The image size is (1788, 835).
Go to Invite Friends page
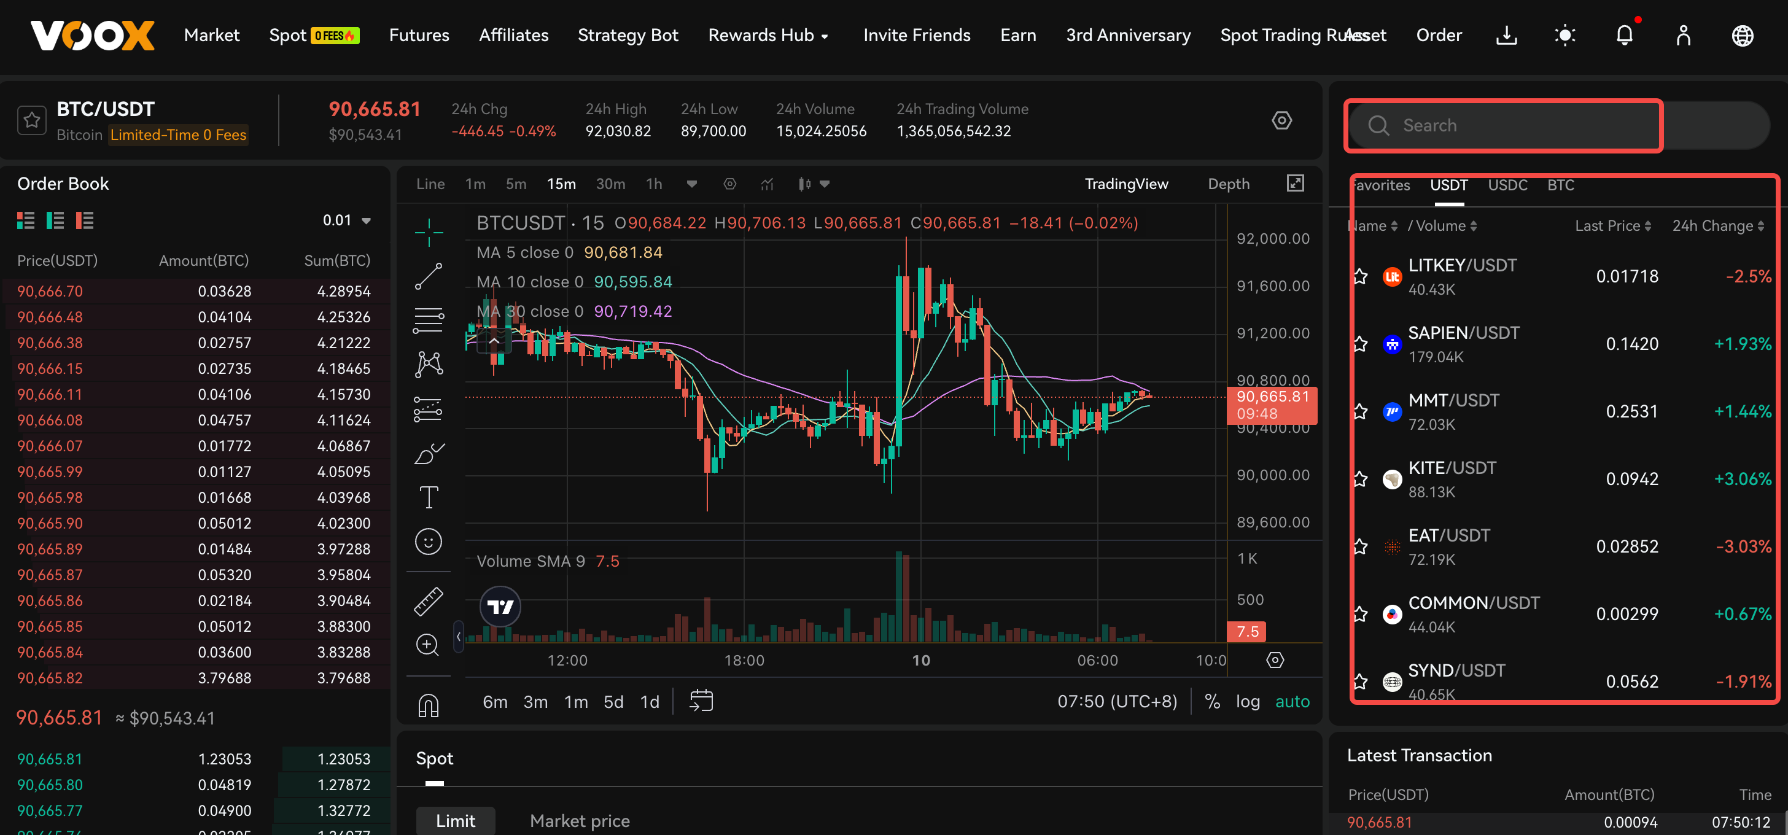point(917,36)
